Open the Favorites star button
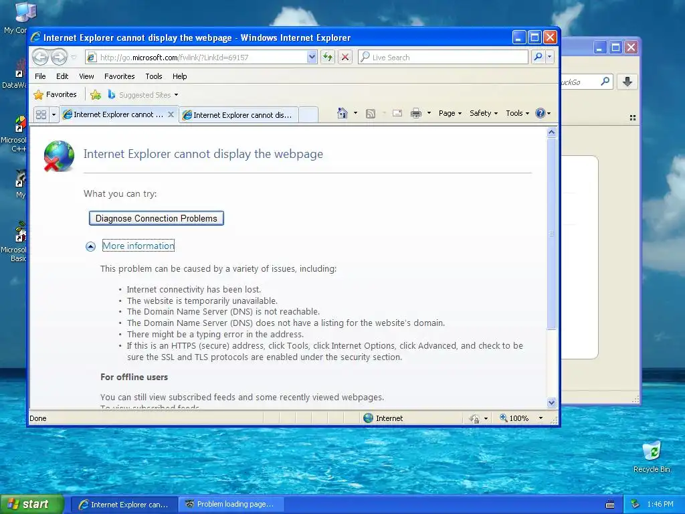Image resolution: width=685 pixels, height=514 pixels. [x=56, y=94]
